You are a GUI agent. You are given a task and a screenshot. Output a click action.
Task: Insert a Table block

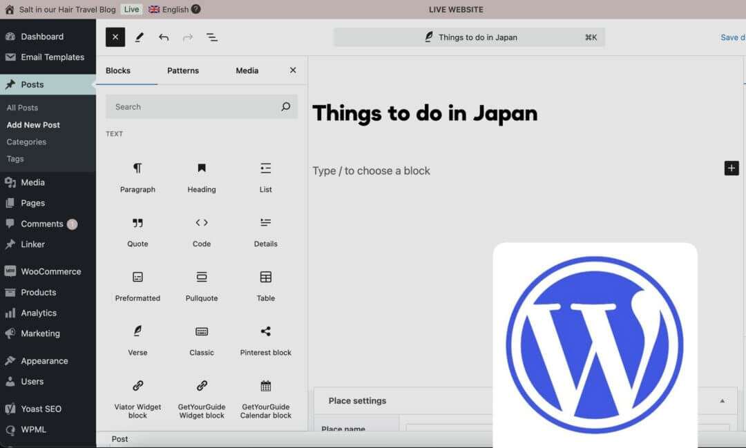pyautogui.click(x=266, y=285)
